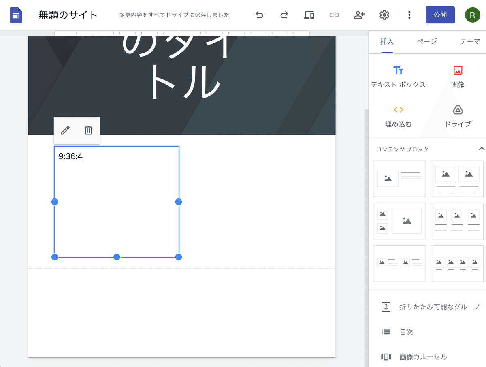Click the site name 無題のサイト field

68,15
